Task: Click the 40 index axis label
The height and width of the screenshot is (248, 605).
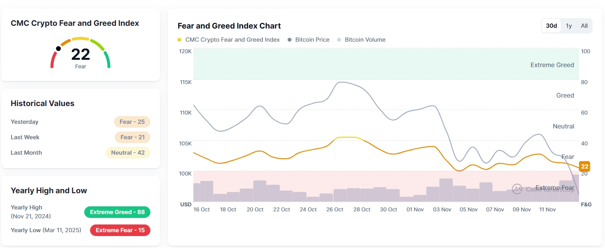Action: point(584,143)
